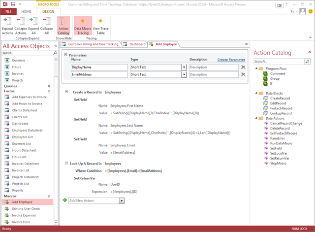This screenshot has width=315, height=232.
Task: Close the Action Catalog pane
Action: pyautogui.click(x=310, y=52)
